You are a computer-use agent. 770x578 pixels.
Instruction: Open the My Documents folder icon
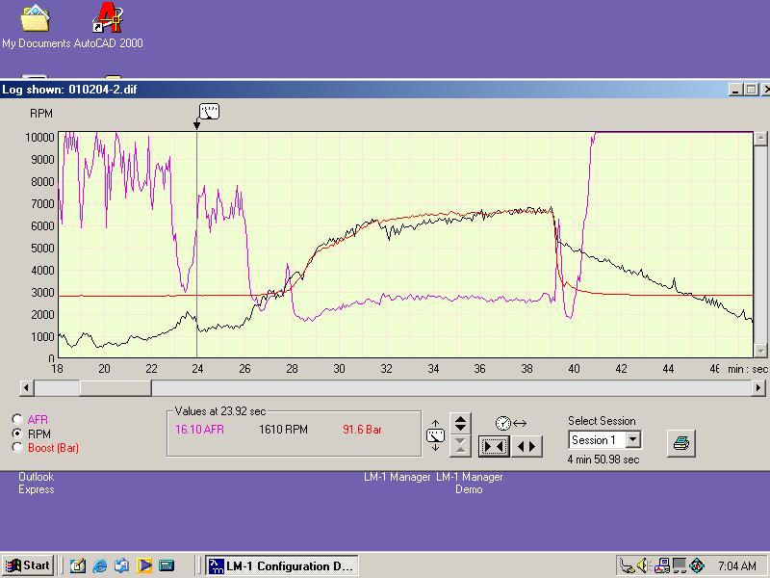click(36, 18)
